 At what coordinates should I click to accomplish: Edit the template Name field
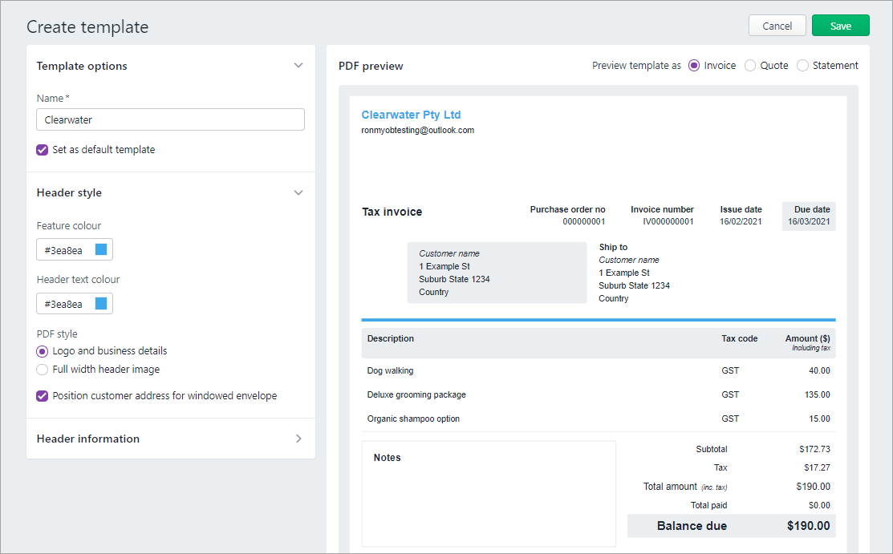170,119
